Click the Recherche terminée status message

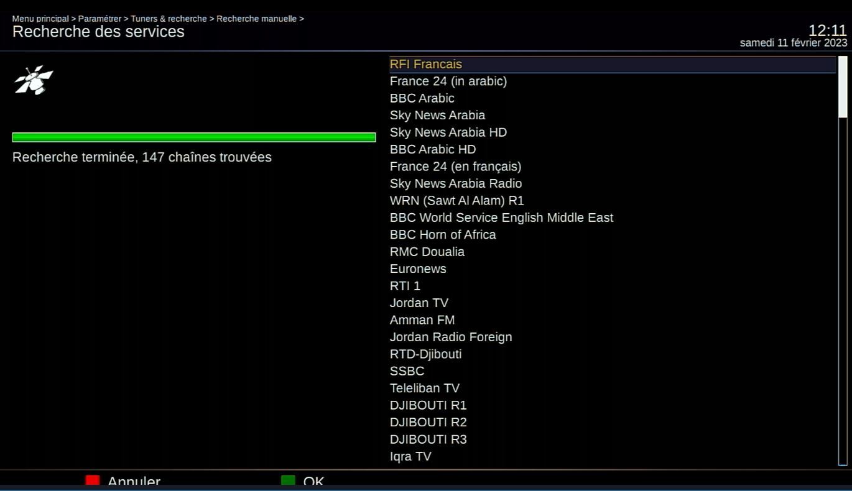(x=142, y=157)
